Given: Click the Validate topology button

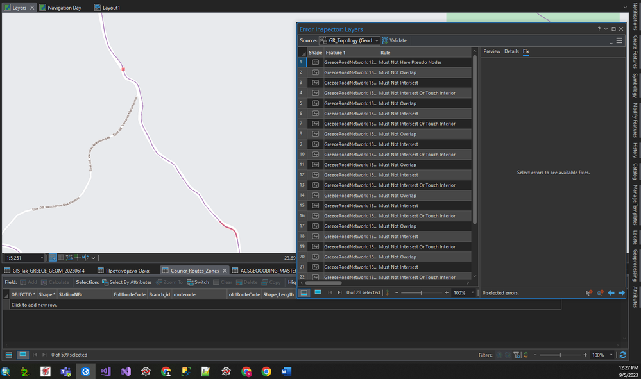Looking at the screenshot, I should point(394,40).
